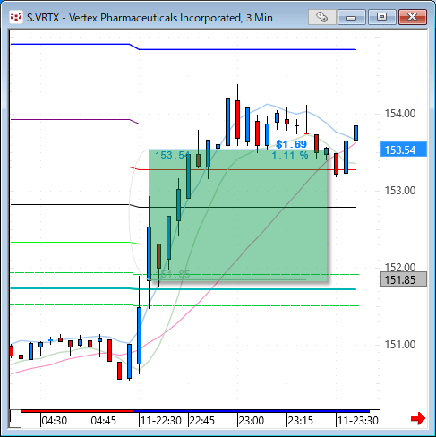Image resolution: width=436 pixels, height=437 pixels.
Task: Click the 153.00 price axis label
Action: click(400, 191)
